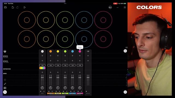Viewport: 175px width, 98px height.
Task: Solo the blue channel
Action: coord(74,91)
